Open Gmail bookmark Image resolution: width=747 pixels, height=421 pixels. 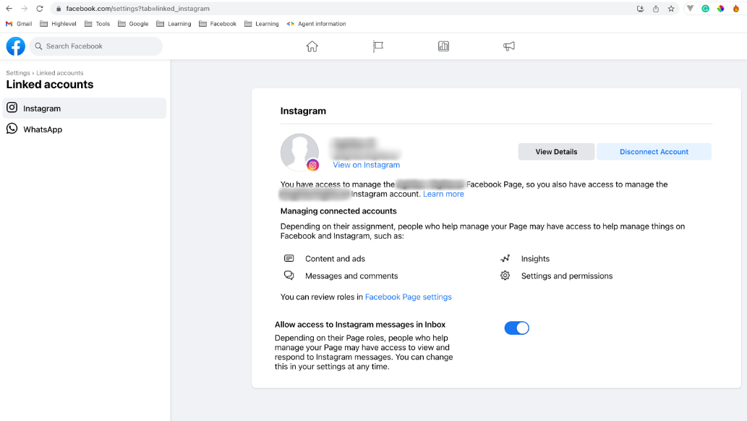point(19,24)
